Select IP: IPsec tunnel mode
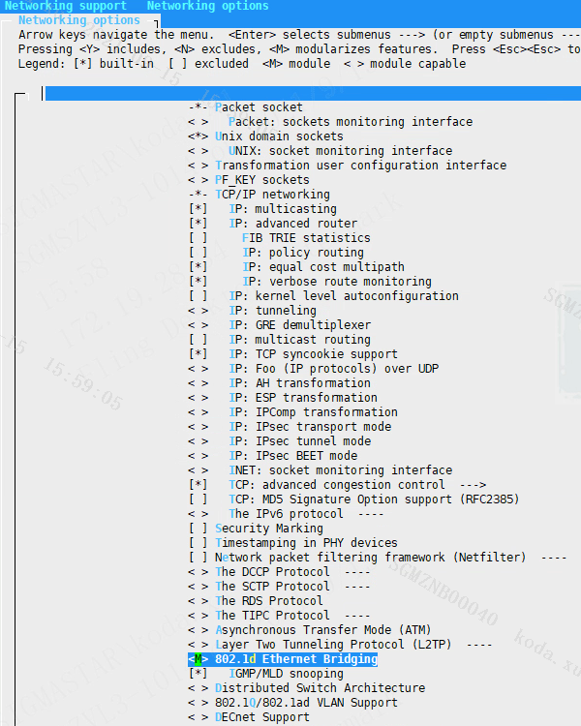Image resolution: width=581 pixels, height=726 pixels. 300,441
